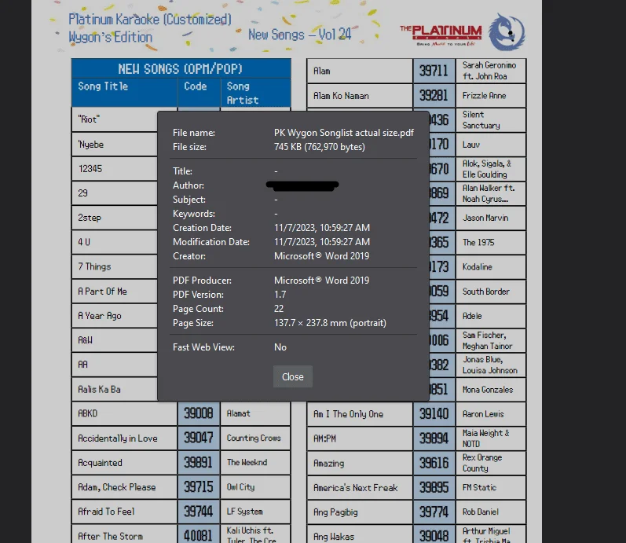Click the artist 'Kodaline'
Screen dimensions: 626x543
click(x=478, y=267)
